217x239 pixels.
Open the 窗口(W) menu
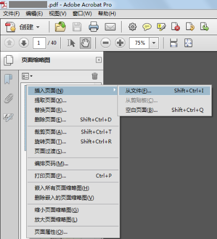pyautogui.click(x=82, y=14)
